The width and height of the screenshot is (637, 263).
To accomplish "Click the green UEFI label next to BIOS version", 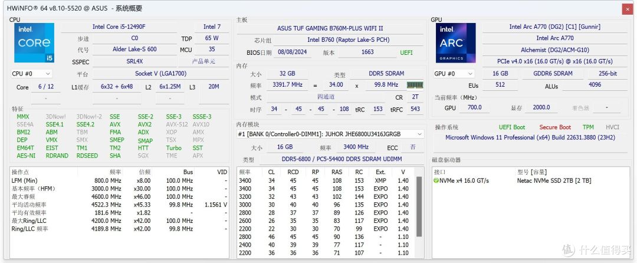I will (x=406, y=52).
